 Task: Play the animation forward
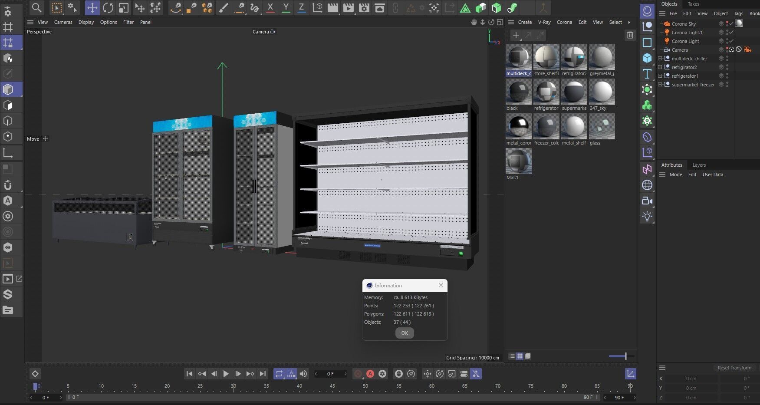tap(226, 374)
